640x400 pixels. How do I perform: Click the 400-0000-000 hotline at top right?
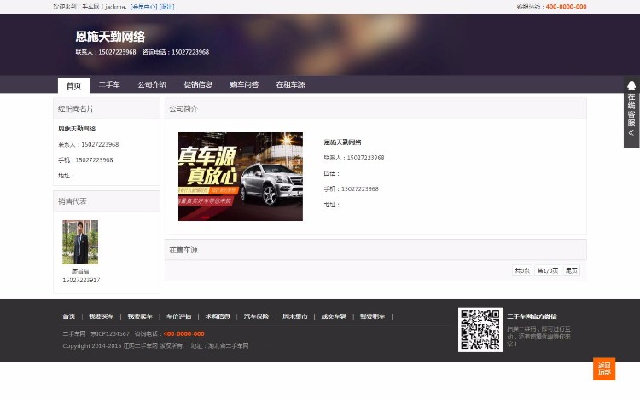click(x=566, y=7)
